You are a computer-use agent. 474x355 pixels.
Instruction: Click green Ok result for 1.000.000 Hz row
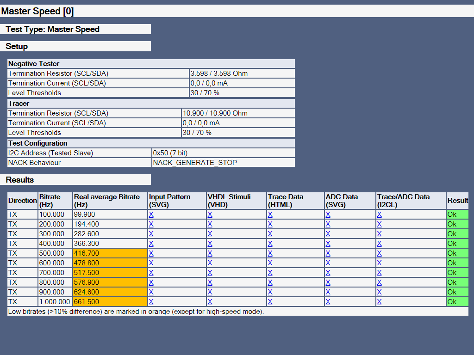(457, 302)
